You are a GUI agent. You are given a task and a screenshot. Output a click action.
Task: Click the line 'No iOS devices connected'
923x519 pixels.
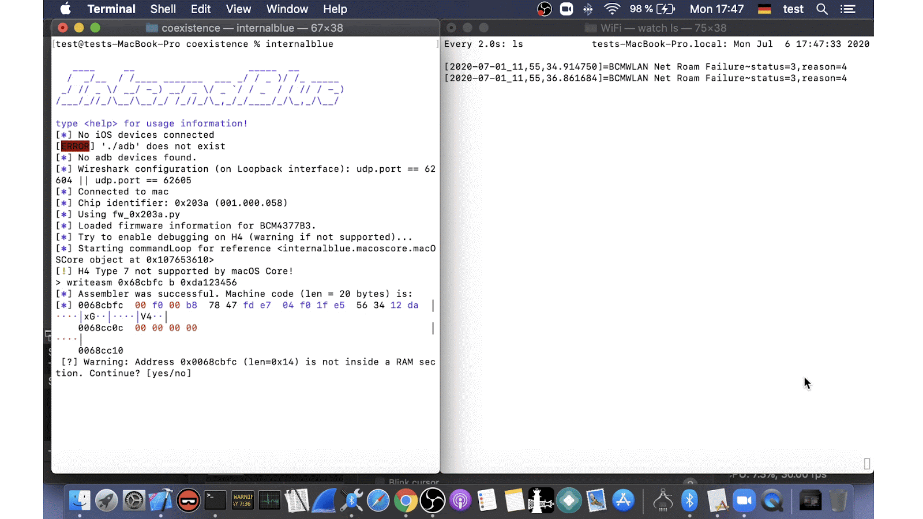click(x=146, y=135)
